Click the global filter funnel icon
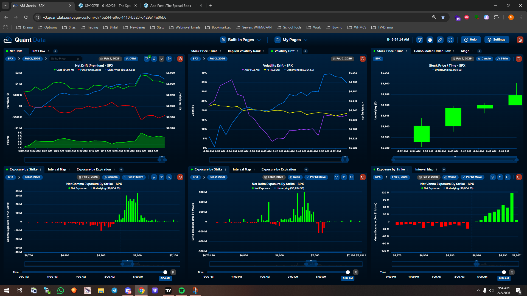This screenshot has height=296, width=527. pos(420,40)
